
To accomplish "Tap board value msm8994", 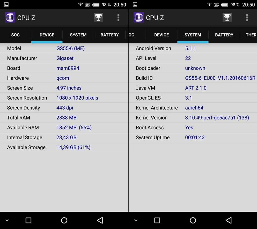I will click(68, 68).
